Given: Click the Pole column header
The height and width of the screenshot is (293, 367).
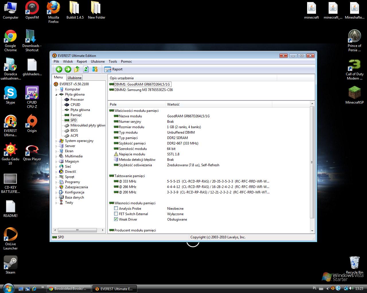Looking at the screenshot, I should pos(136,104).
